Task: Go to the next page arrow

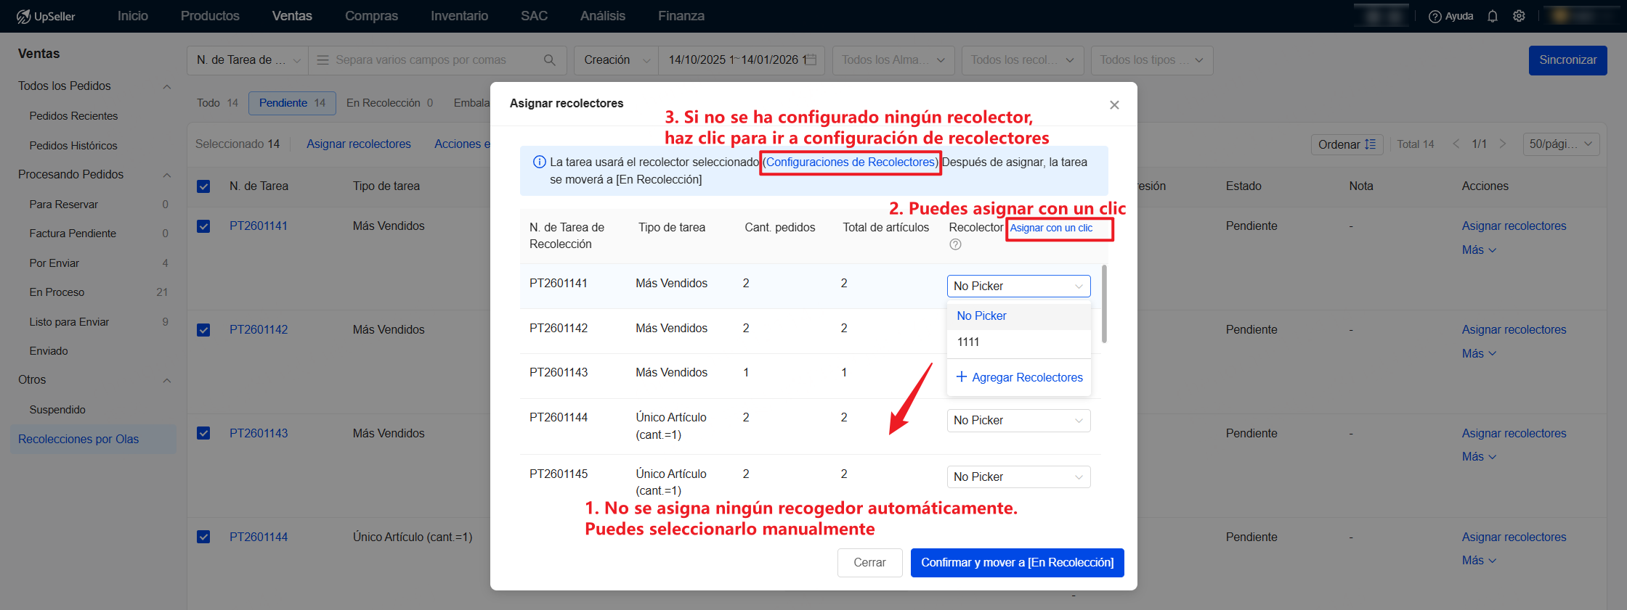Action: (x=1503, y=144)
